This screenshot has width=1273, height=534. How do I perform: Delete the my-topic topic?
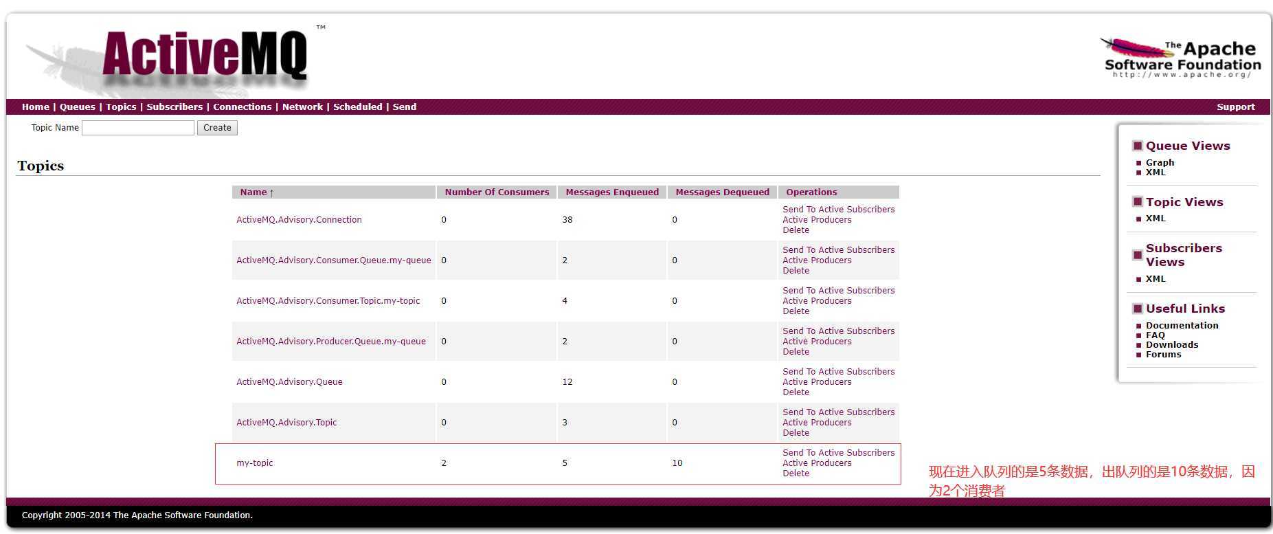point(796,474)
